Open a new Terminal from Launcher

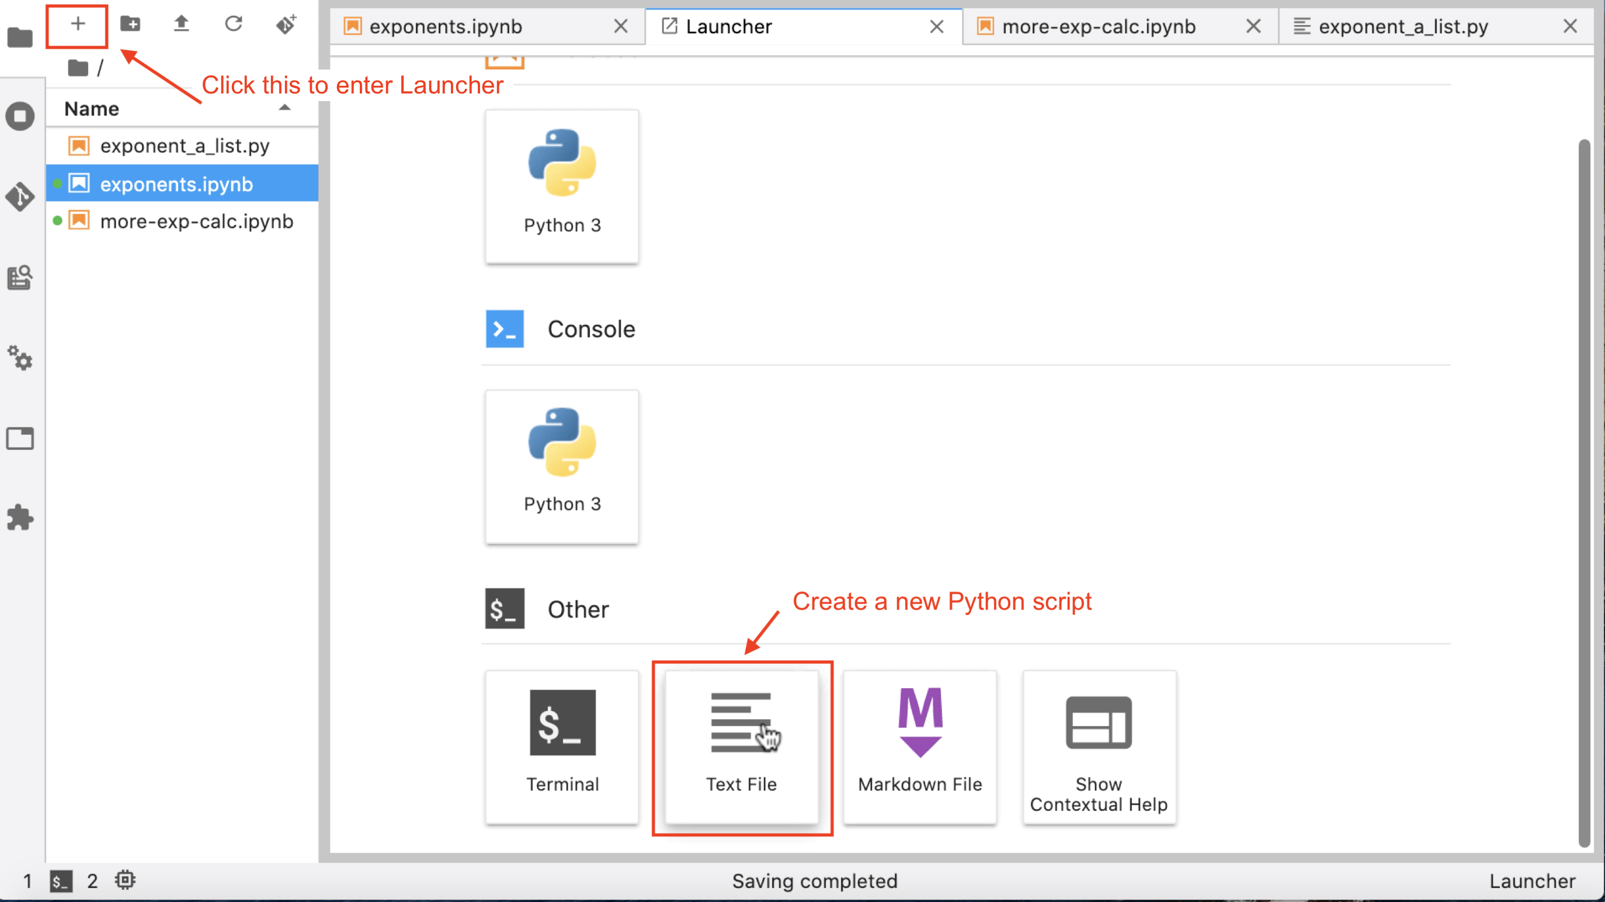pos(562,747)
